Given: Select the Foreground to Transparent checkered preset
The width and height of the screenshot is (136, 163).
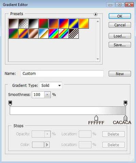Looking at the screenshot, I should (x=23, y=23).
